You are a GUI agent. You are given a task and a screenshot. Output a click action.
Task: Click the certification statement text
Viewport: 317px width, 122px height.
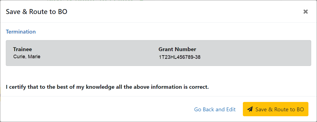coord(107,87)
